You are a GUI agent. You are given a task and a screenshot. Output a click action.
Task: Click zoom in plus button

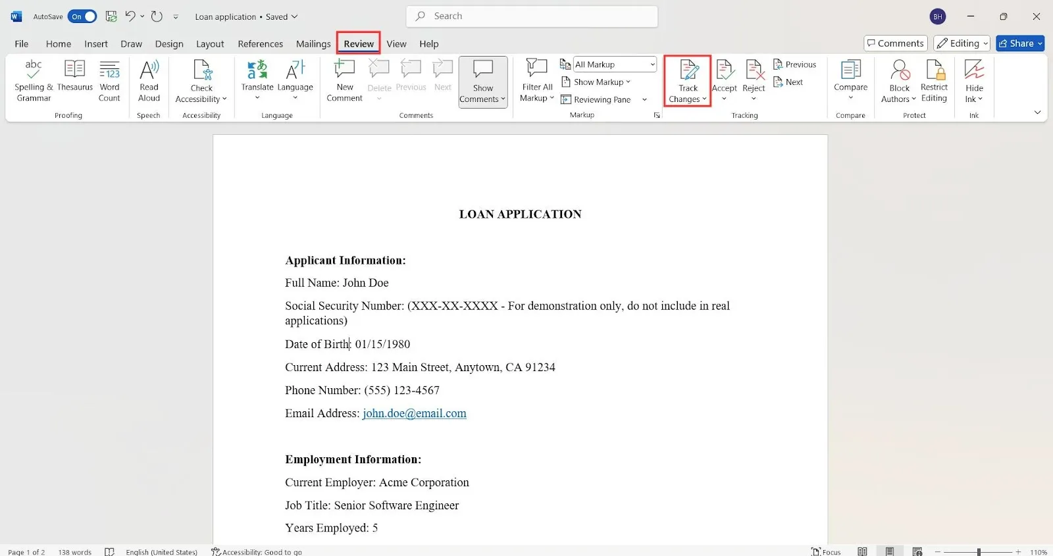coord(1018,551)
